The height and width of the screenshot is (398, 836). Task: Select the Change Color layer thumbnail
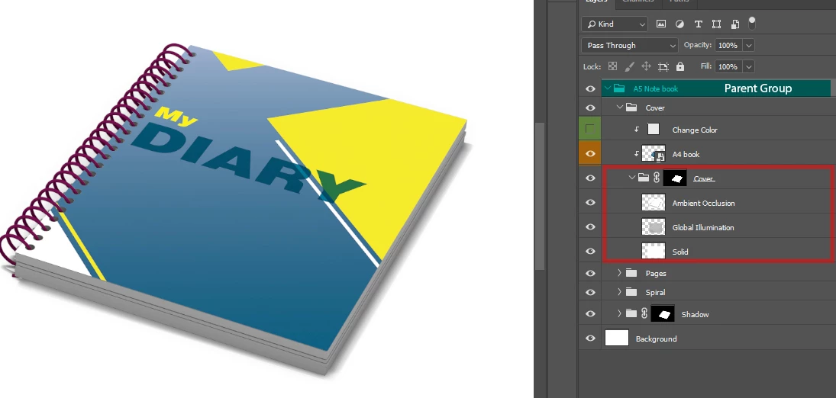click(653, 130)
